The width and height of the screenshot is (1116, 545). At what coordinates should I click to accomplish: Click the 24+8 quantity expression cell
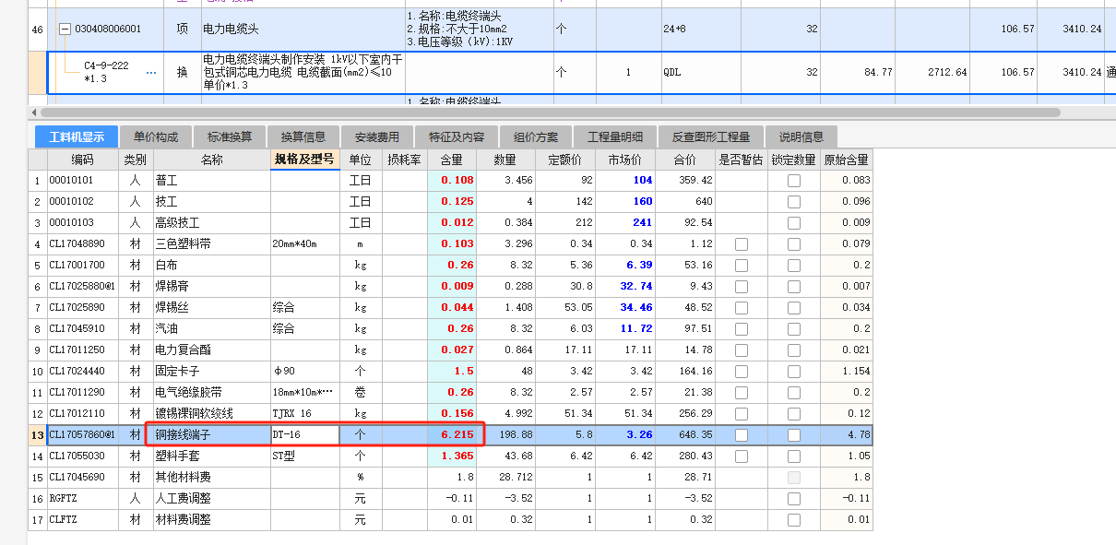tap(700, 30)
